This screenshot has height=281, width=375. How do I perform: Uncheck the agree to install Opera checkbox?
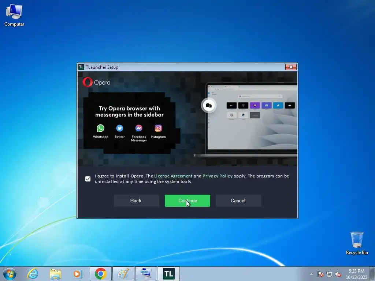click(x=88, y=179)
